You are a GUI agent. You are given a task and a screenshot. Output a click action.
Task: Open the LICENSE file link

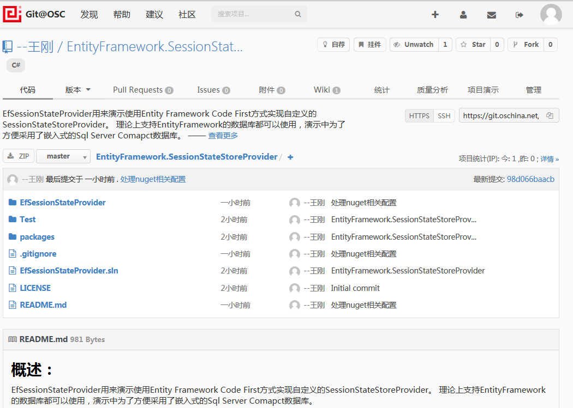(35, 288)
